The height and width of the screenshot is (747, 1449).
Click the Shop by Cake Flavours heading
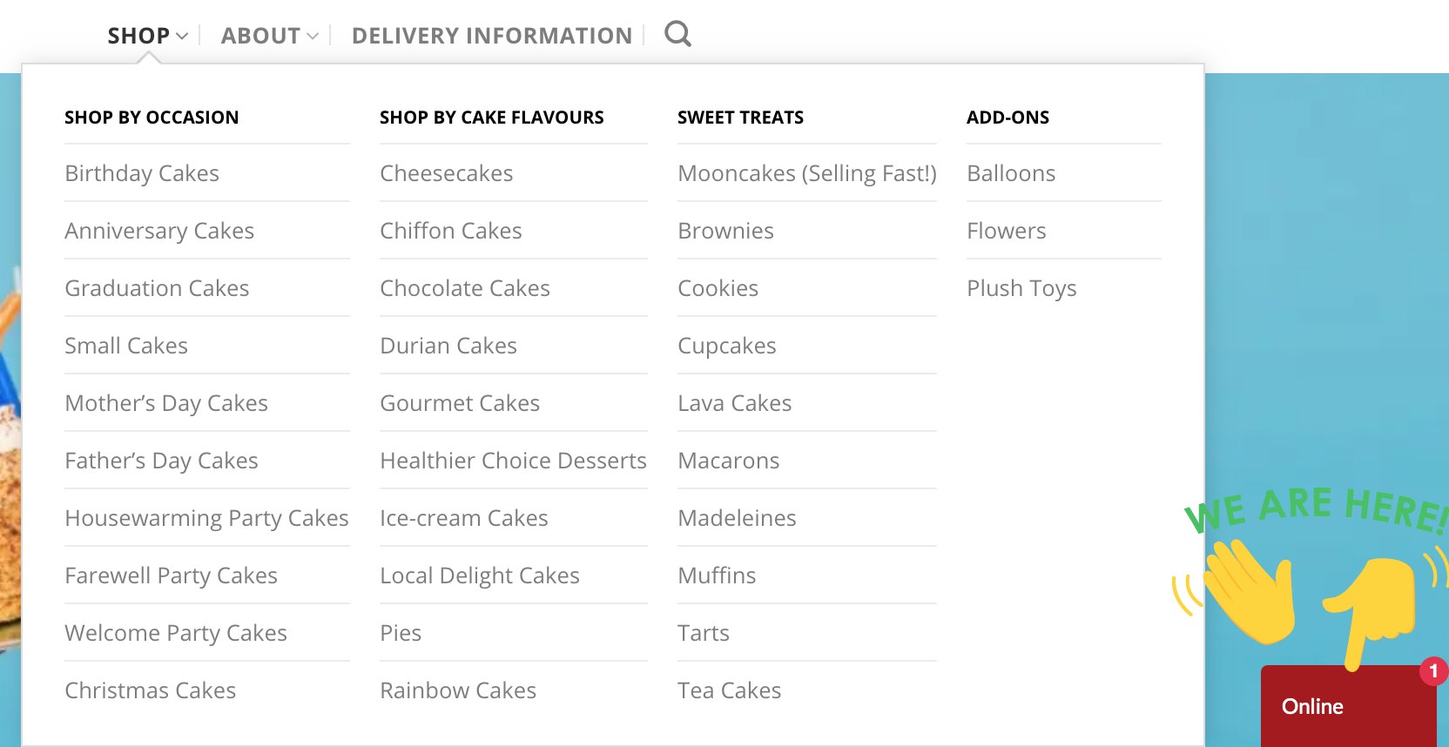pyautogui.click(x=491, y=118)
